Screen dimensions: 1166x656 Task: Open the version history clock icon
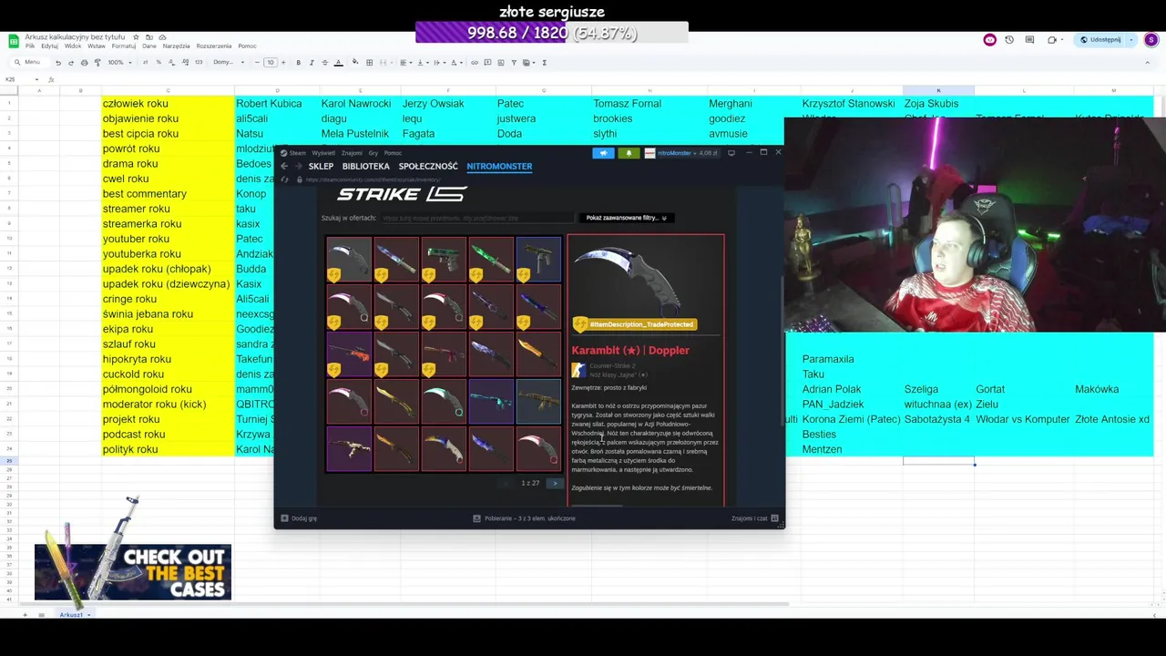click(1009, 40)
